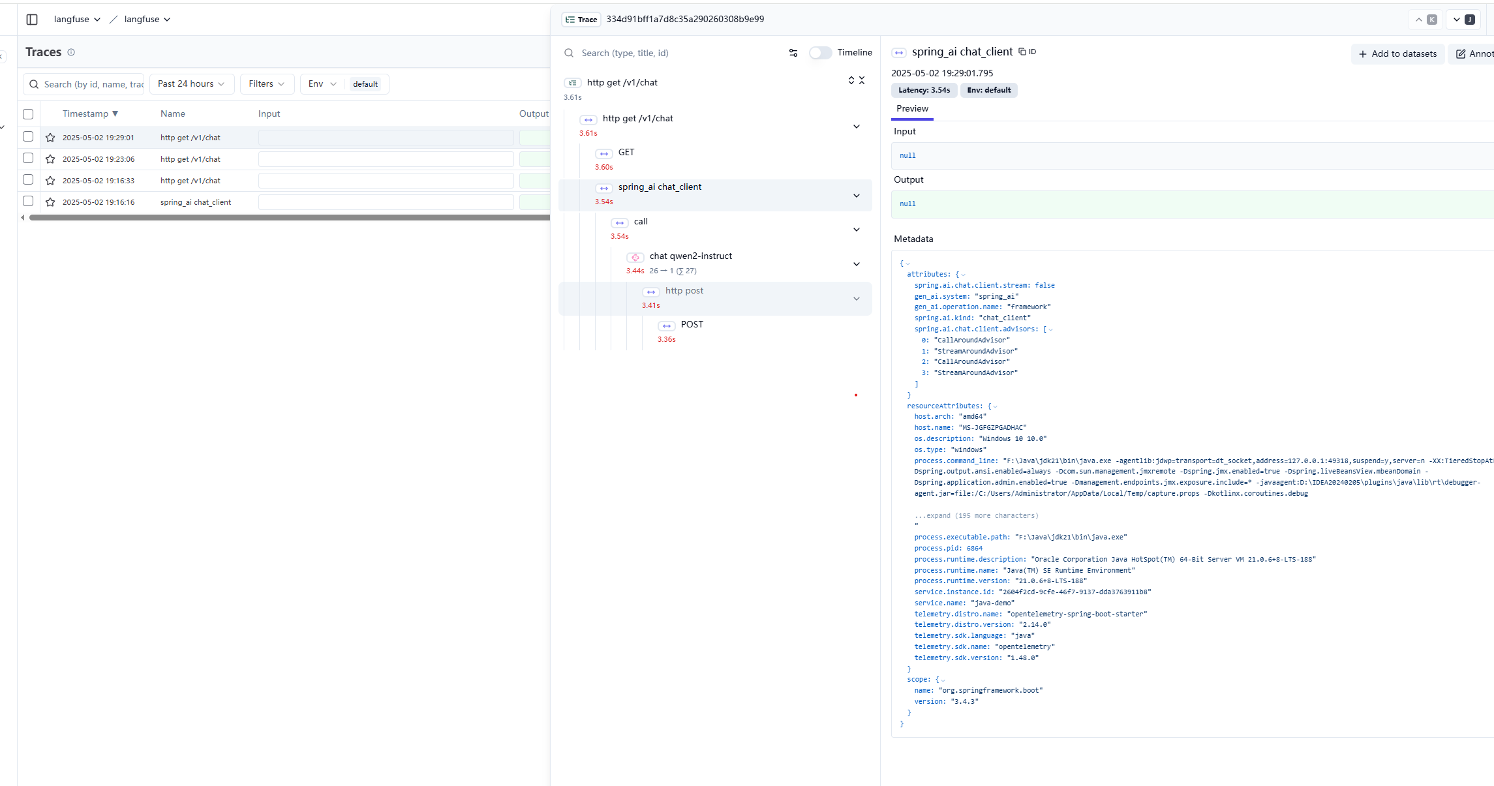The image size is (1494, 786).
Task: Click the expand-all arrows in the trace tree
Action: [x=851, y=80]
